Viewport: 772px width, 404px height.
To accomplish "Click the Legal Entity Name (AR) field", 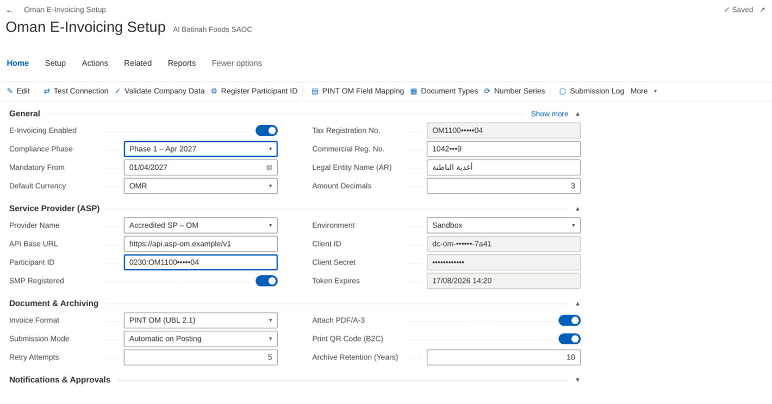I will point(503,167).
